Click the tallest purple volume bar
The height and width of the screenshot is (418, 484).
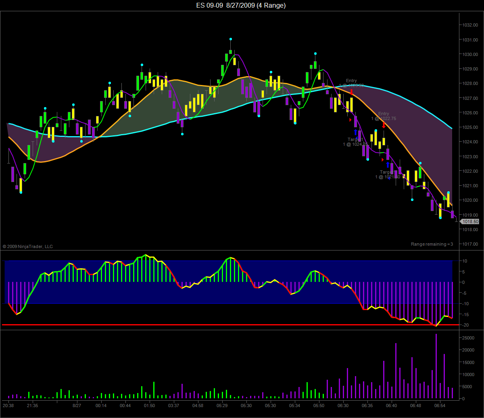pos(436,366)
